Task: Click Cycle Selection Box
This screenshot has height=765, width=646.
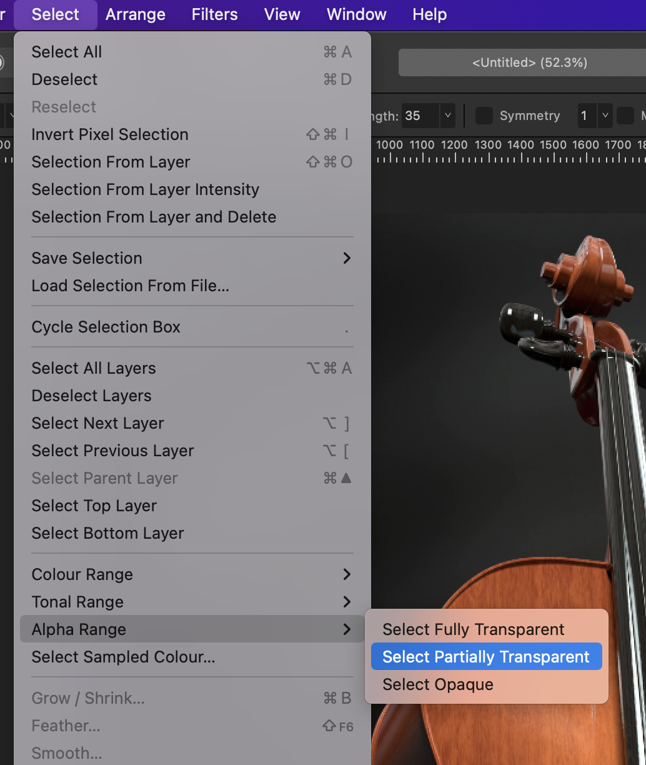Action: 106,327
